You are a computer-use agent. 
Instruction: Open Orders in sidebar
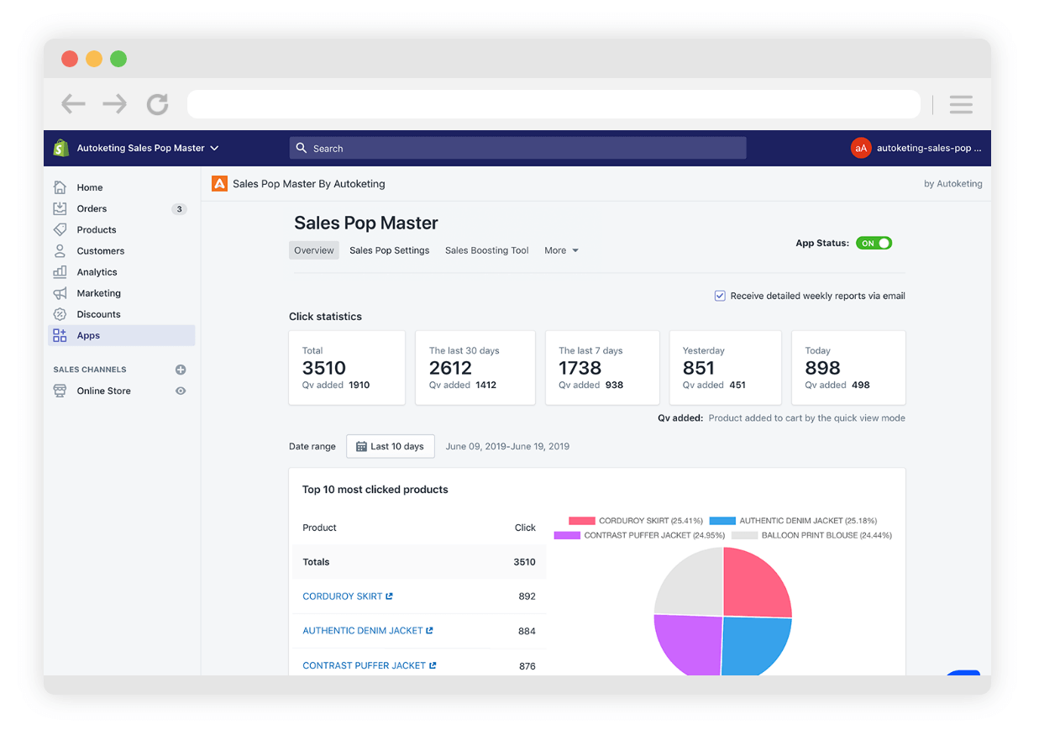[x=92, y=208]
